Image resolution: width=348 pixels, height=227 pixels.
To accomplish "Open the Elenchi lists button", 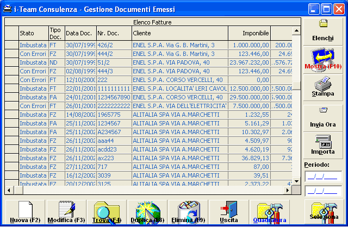I will (323, 31).
